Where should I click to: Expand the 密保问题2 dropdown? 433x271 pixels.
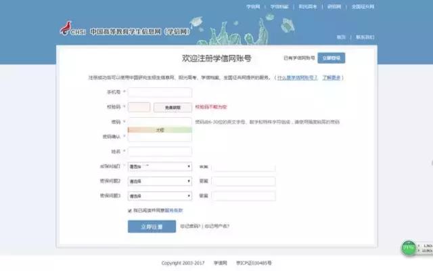160,181
